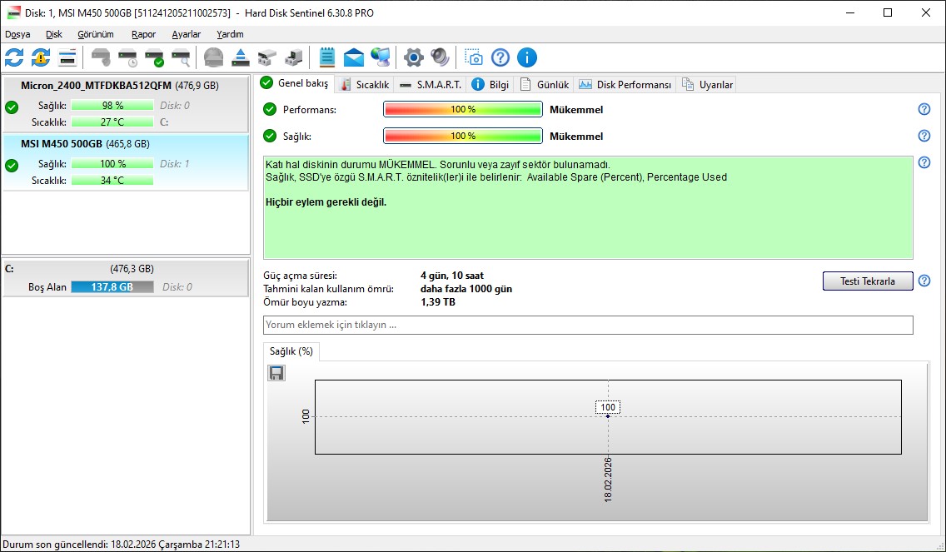
Task: Click the refresh disk information icon
Action: (x=14, y=58)
